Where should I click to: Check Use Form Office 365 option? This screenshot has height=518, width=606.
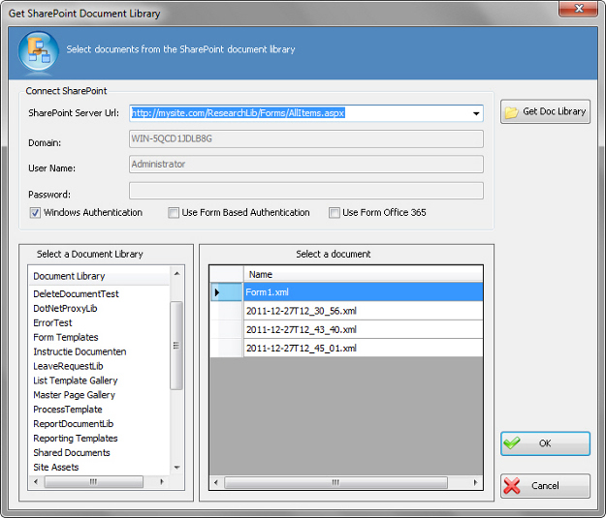tap(335, 213)
